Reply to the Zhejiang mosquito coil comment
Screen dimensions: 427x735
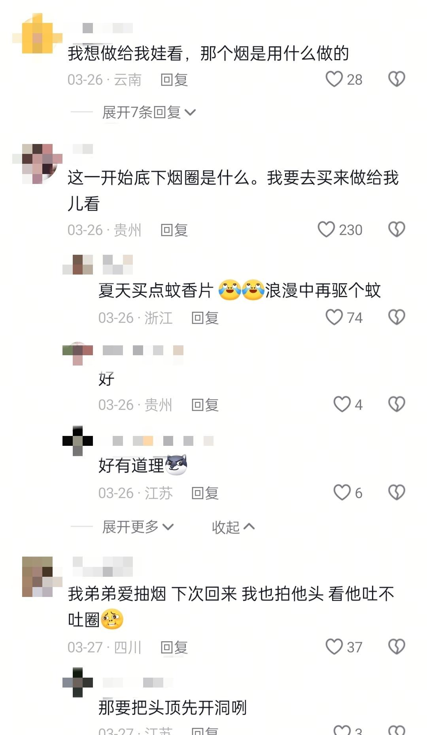(205, 318)
